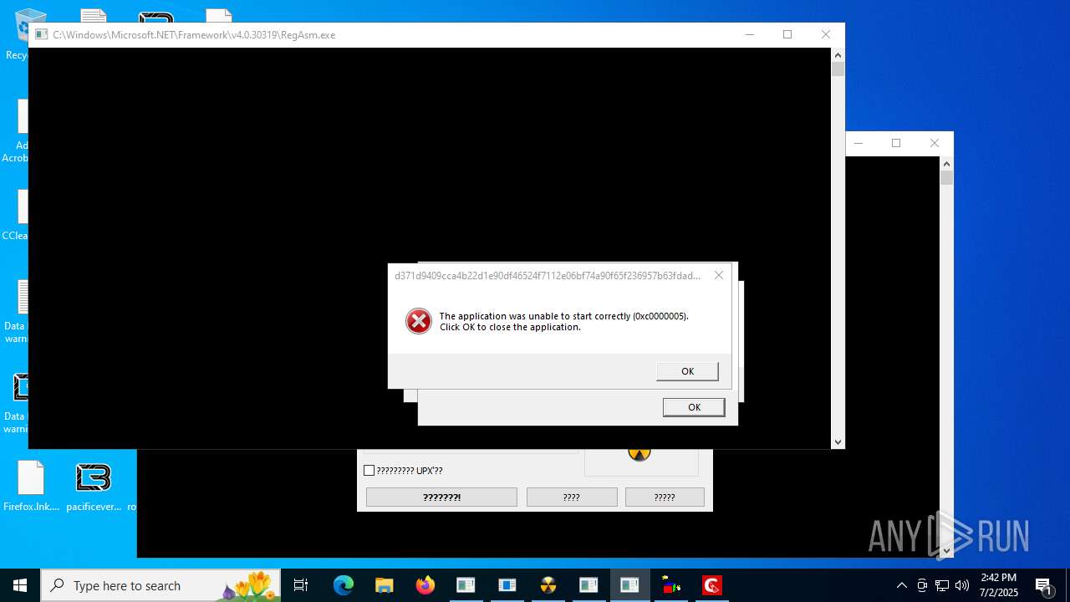The image size is (1070, 602).
Task: Close the RegAsm.exe console window
Action: (x=826, y=35)
